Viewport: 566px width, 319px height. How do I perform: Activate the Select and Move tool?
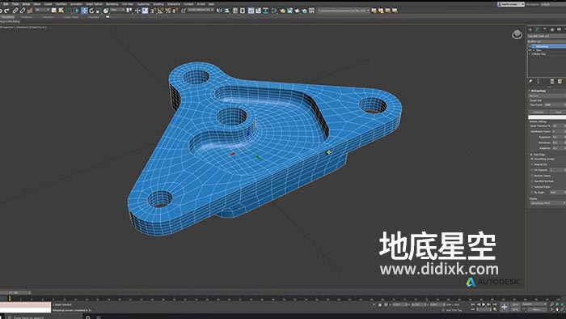coord(84,11)
